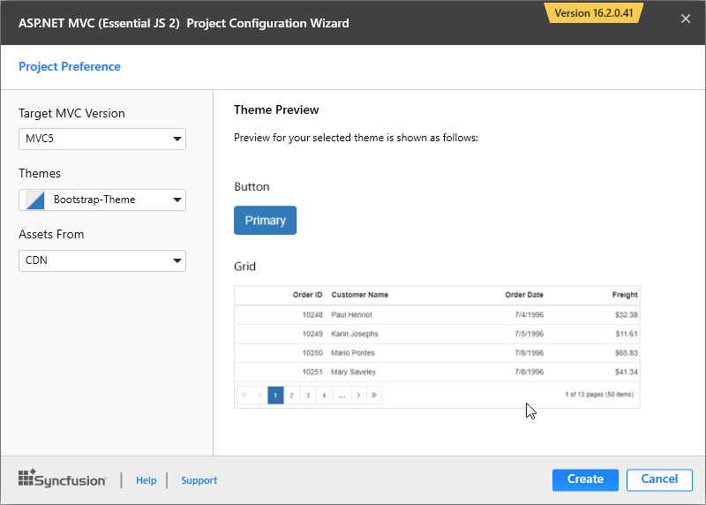This screenshot has width=706, height=505.
Task: Go to first page in grid pager
Action: [244, 396]
